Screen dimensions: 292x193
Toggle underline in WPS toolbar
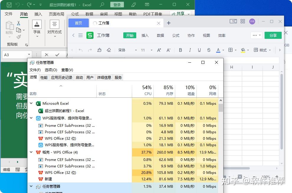199,50
